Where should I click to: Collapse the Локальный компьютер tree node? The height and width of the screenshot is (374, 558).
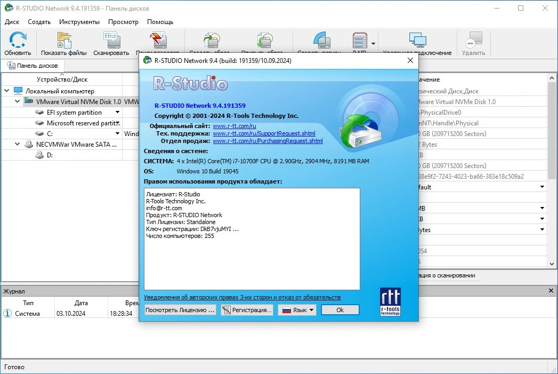(x=7, y=91)
